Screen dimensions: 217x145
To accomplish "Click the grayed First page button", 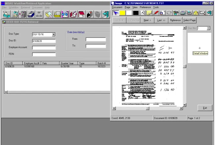I will tap(119, 20).
